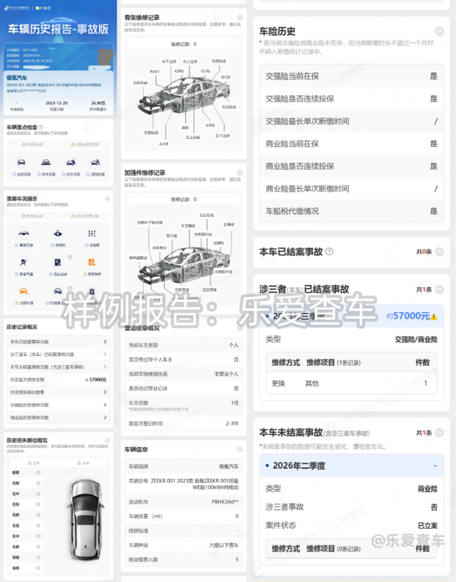Click the 约57000元 loss amount
Viewport: 456px width, 582px height.
[408, 316]
